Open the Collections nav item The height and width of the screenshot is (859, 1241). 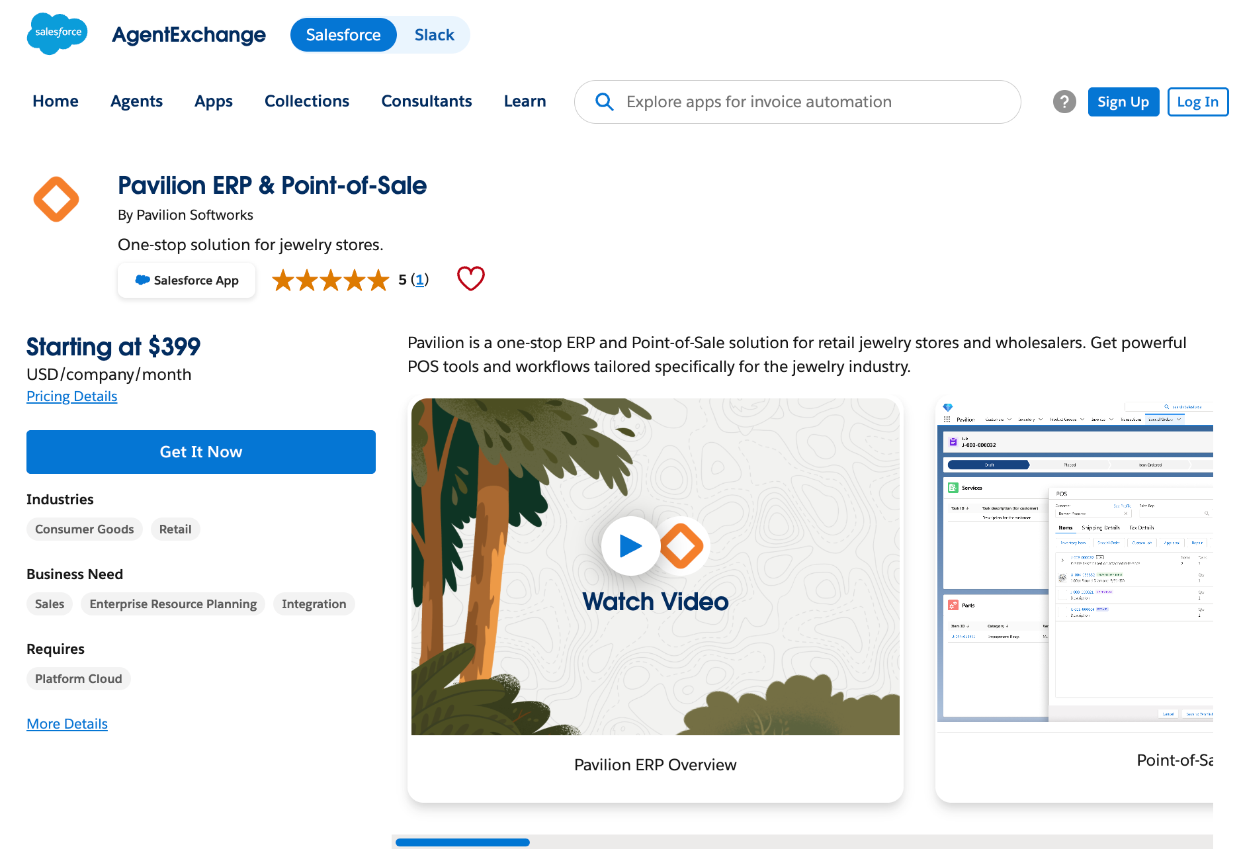tap(307, 101)
